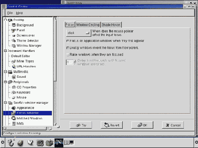The image size is (198, 148).
Task: Collapse the Peripherals tree branch
Action: click(5, 82)
